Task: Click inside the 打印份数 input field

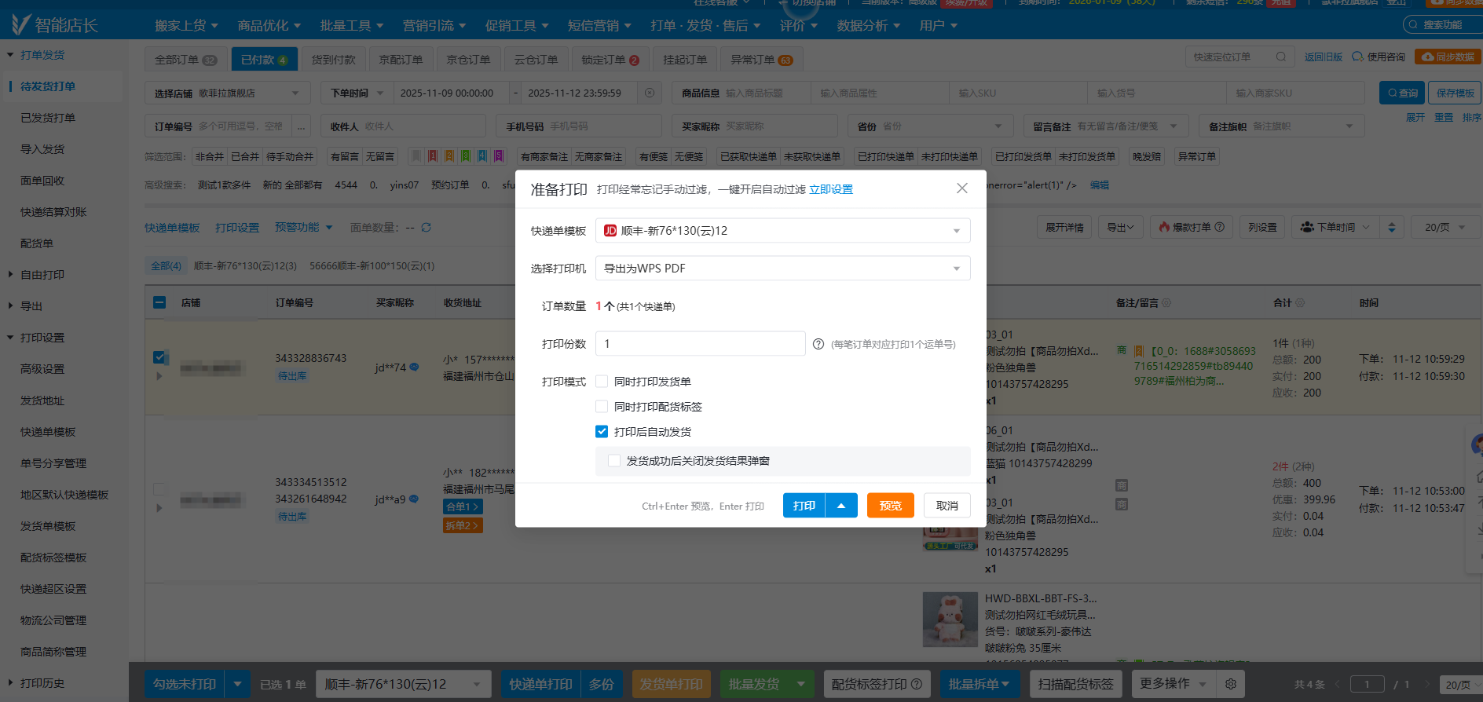Action: pyautogui.click(x=700, y=344)
